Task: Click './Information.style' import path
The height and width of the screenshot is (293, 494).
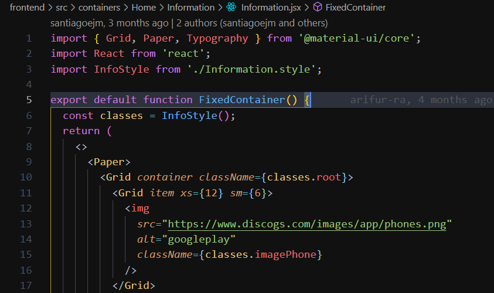Action: pyautogui.click(x=251, y=69)
